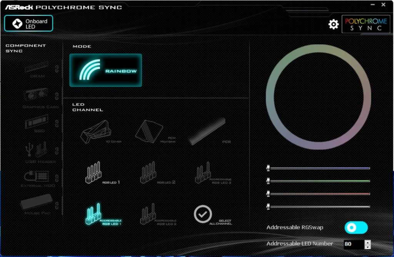Click the Polychrome Sync logo button
394x257 pixels.
[366, 24]
